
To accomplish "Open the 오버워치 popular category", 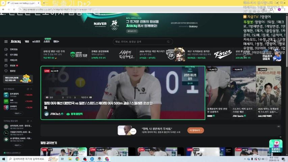I will tap(18, 107).
